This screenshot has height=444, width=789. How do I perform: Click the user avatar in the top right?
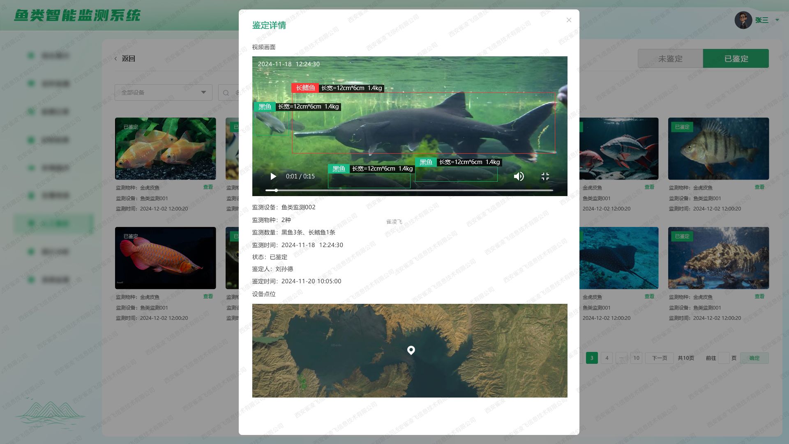[742, 20]
